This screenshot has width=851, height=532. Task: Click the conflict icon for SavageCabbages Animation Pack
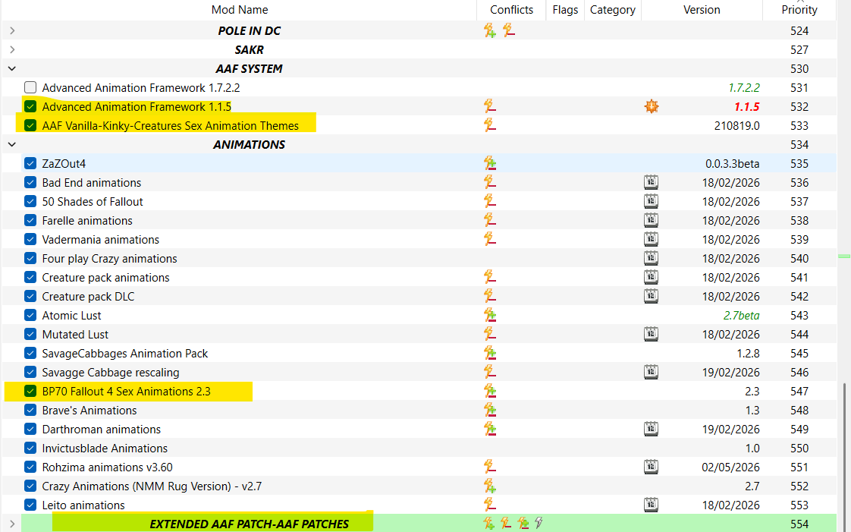[490, 354]
